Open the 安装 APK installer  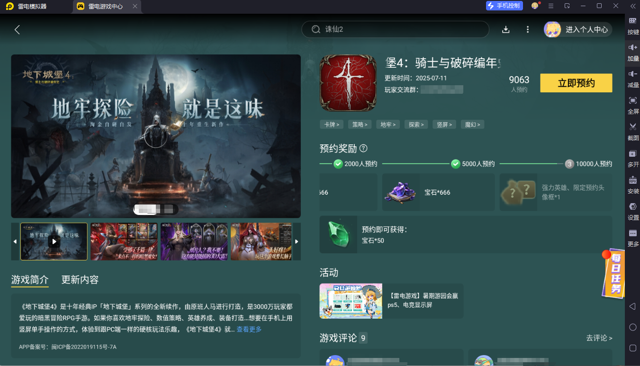coord(633,185)
